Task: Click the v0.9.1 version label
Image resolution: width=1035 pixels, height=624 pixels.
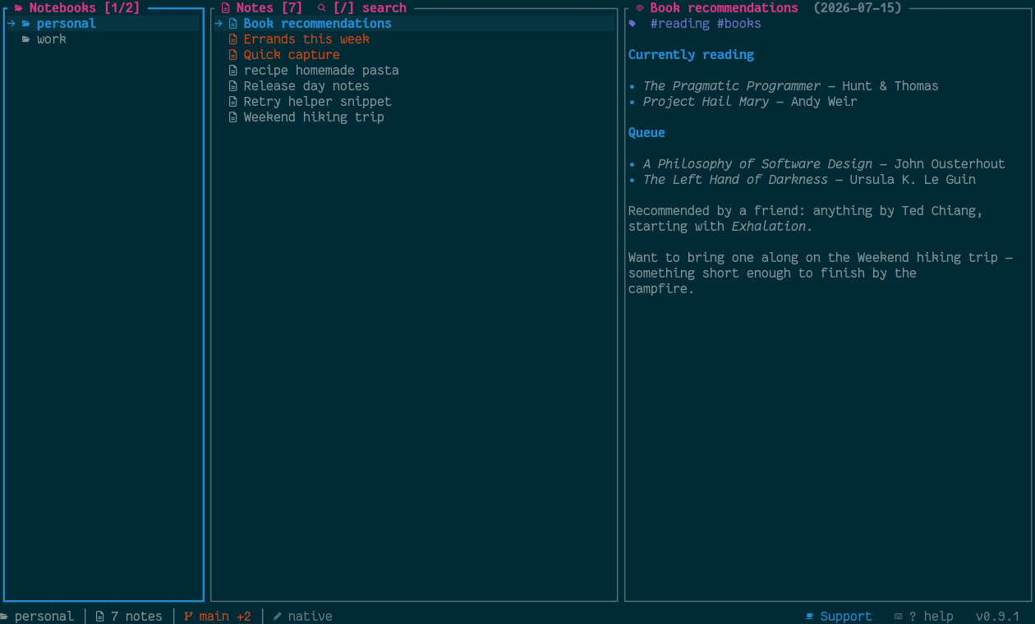Action: 998,616
